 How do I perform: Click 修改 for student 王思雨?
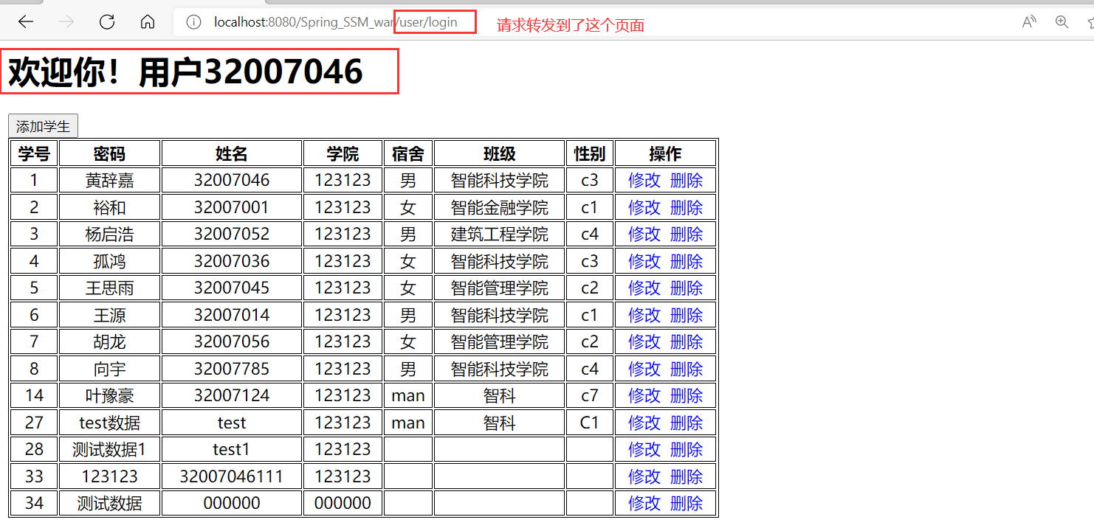pos(644,288)
